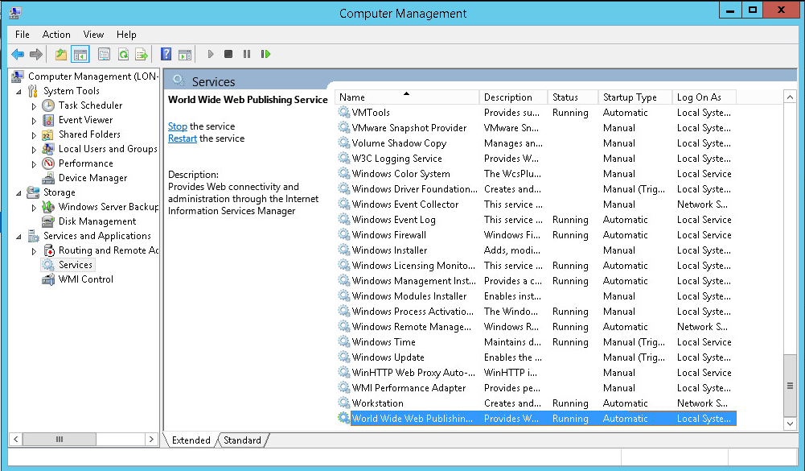Sort by the Name column header
The width and height of the screenshot is (805, 471).
point(407,97)
